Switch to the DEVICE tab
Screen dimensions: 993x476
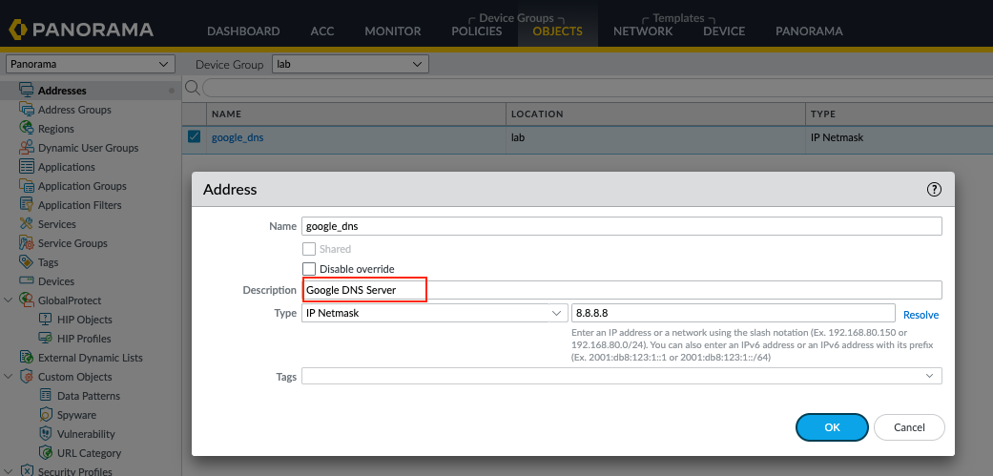(x=724, y=31)
